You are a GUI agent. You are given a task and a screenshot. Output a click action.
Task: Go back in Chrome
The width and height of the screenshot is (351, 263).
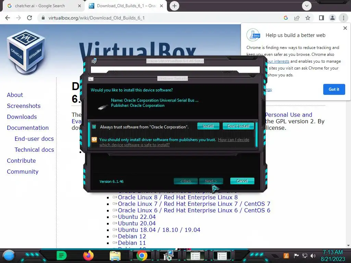pyautogui.click(x=8, y=18)
